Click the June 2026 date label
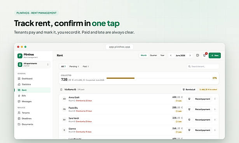The width and height of the screenshot is (239, 143). [180, 56]
